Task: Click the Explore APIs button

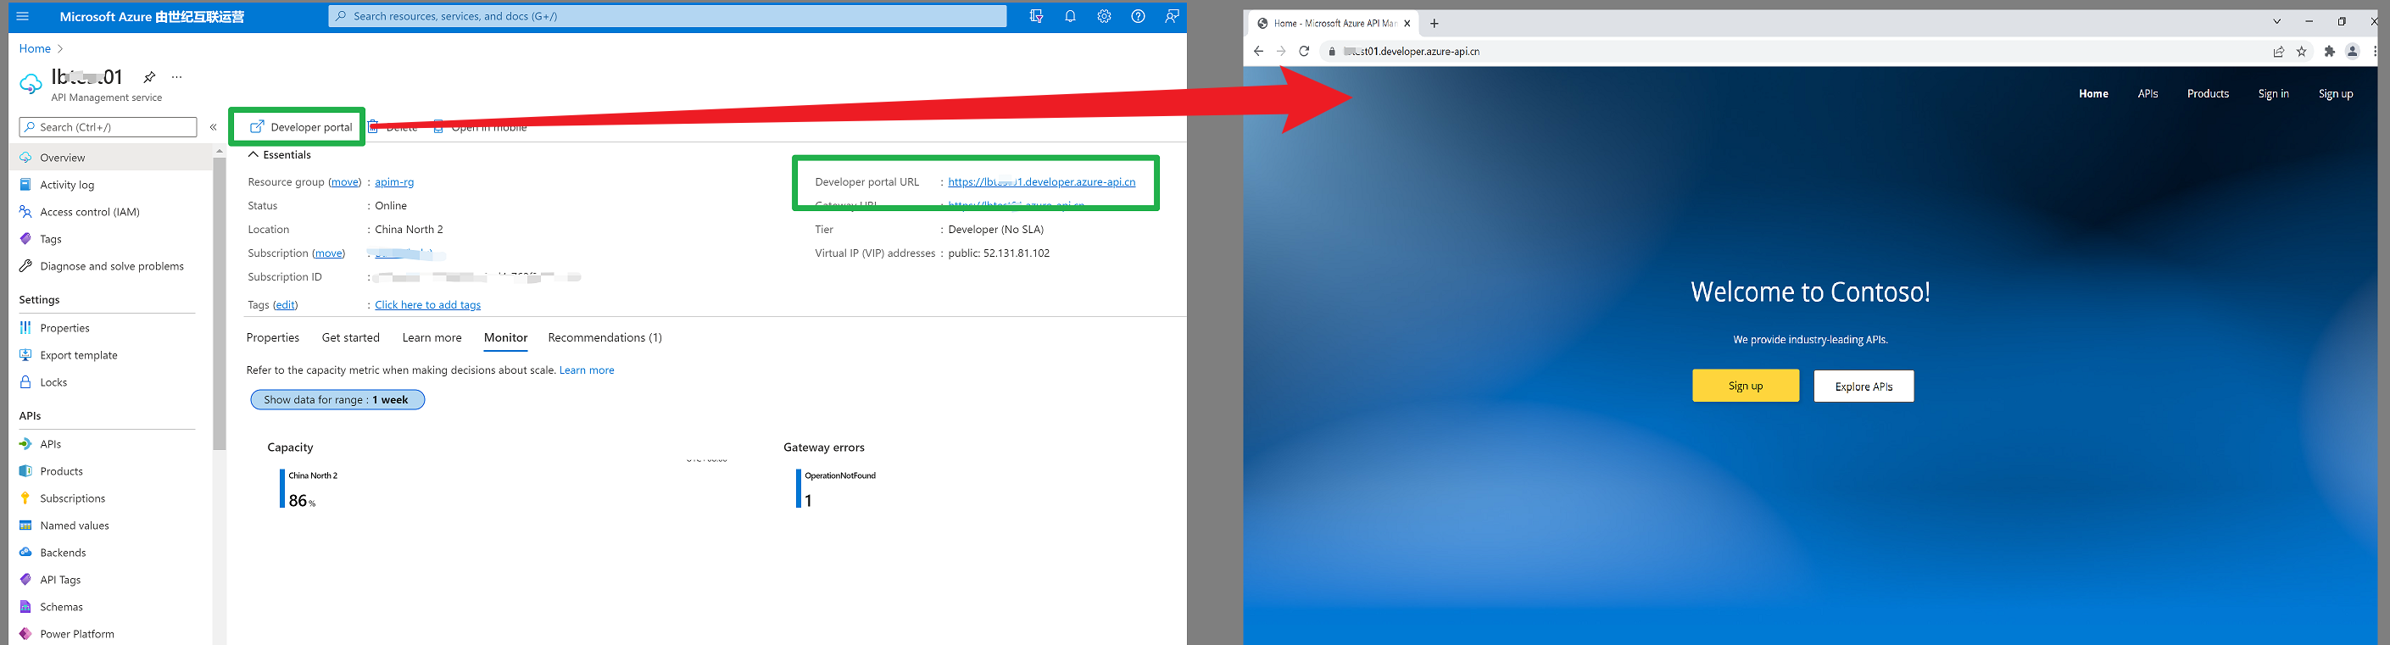Action: tap(1864, 386)
